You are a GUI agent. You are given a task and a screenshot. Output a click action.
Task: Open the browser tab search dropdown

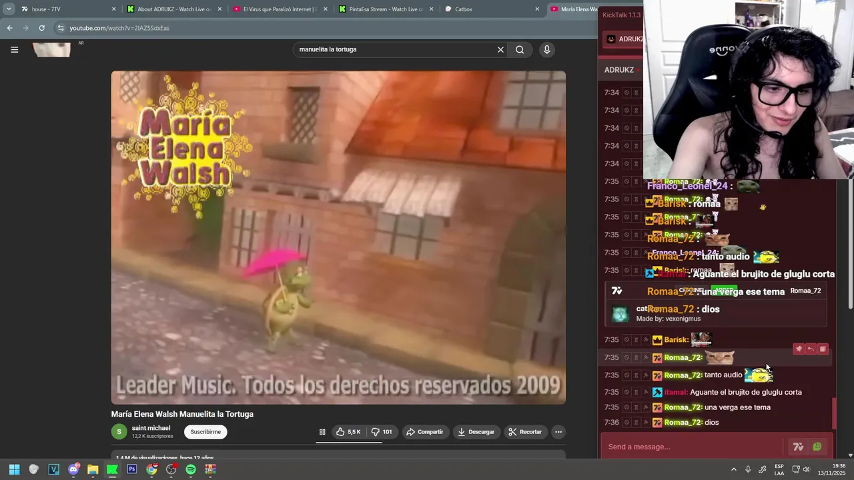(9, 9)
